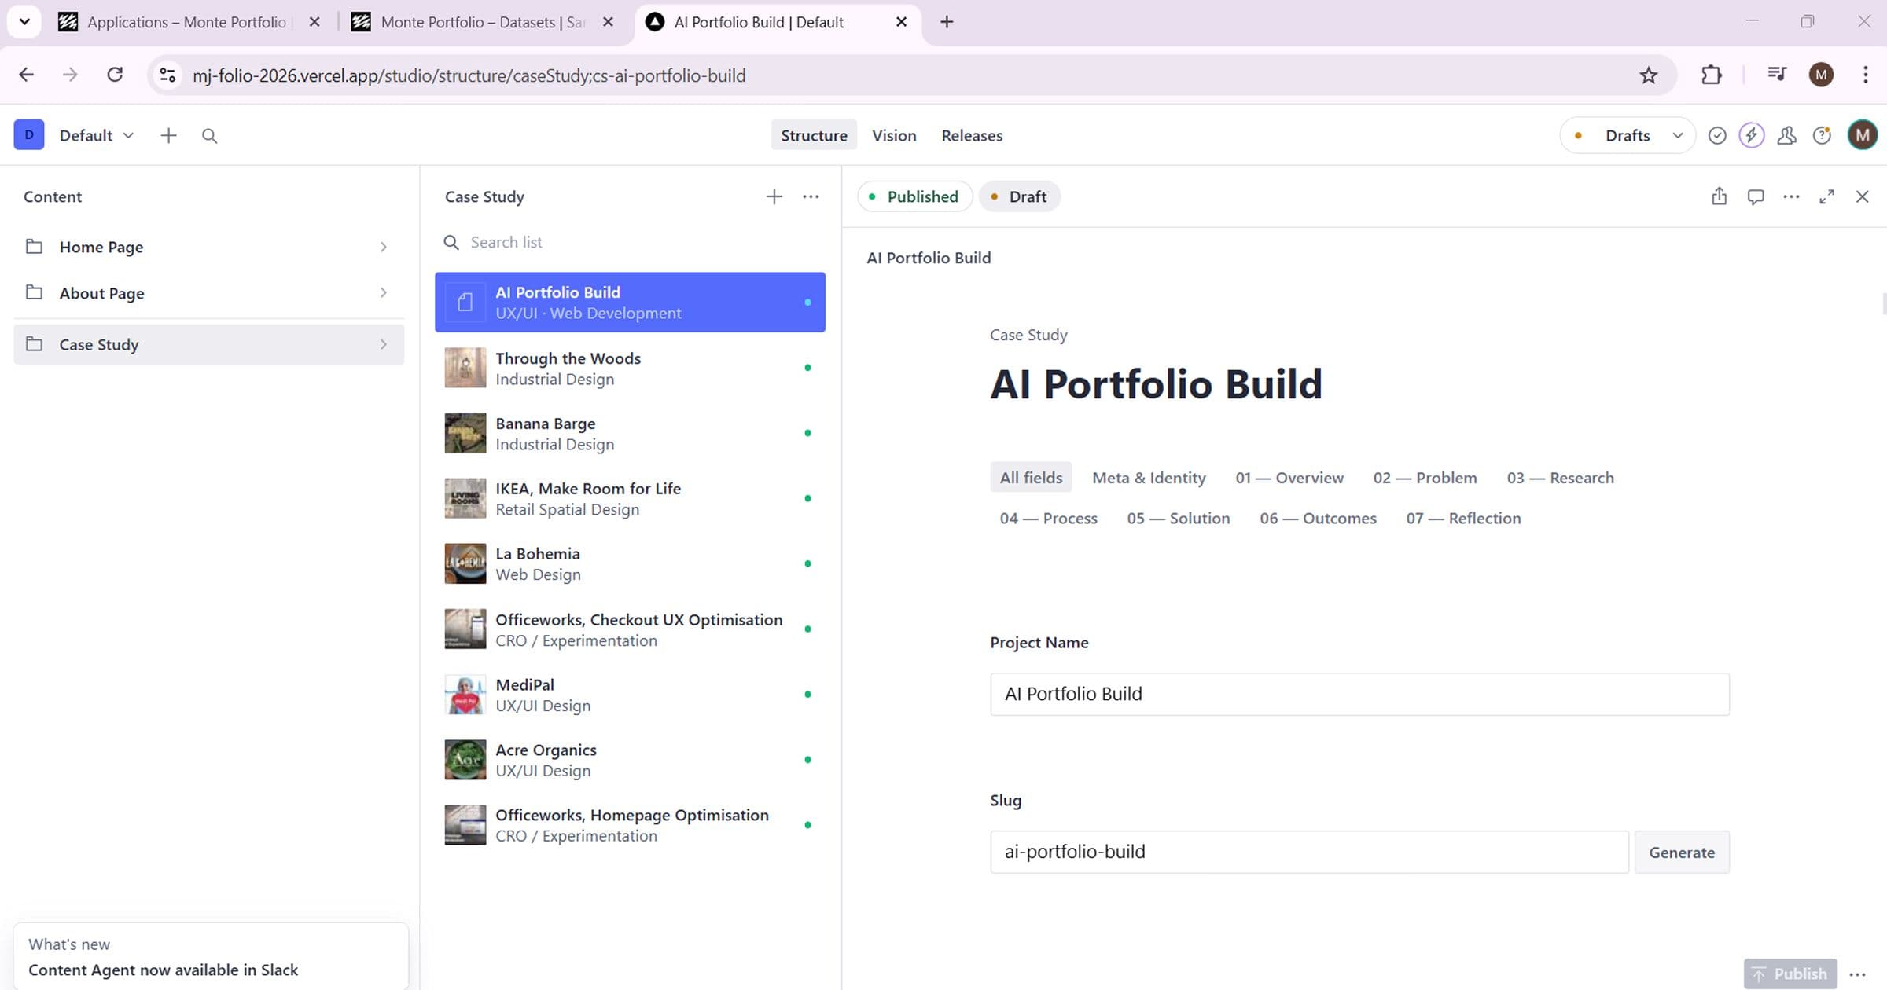Open the studio search magnifier icon

click(209, 136)
